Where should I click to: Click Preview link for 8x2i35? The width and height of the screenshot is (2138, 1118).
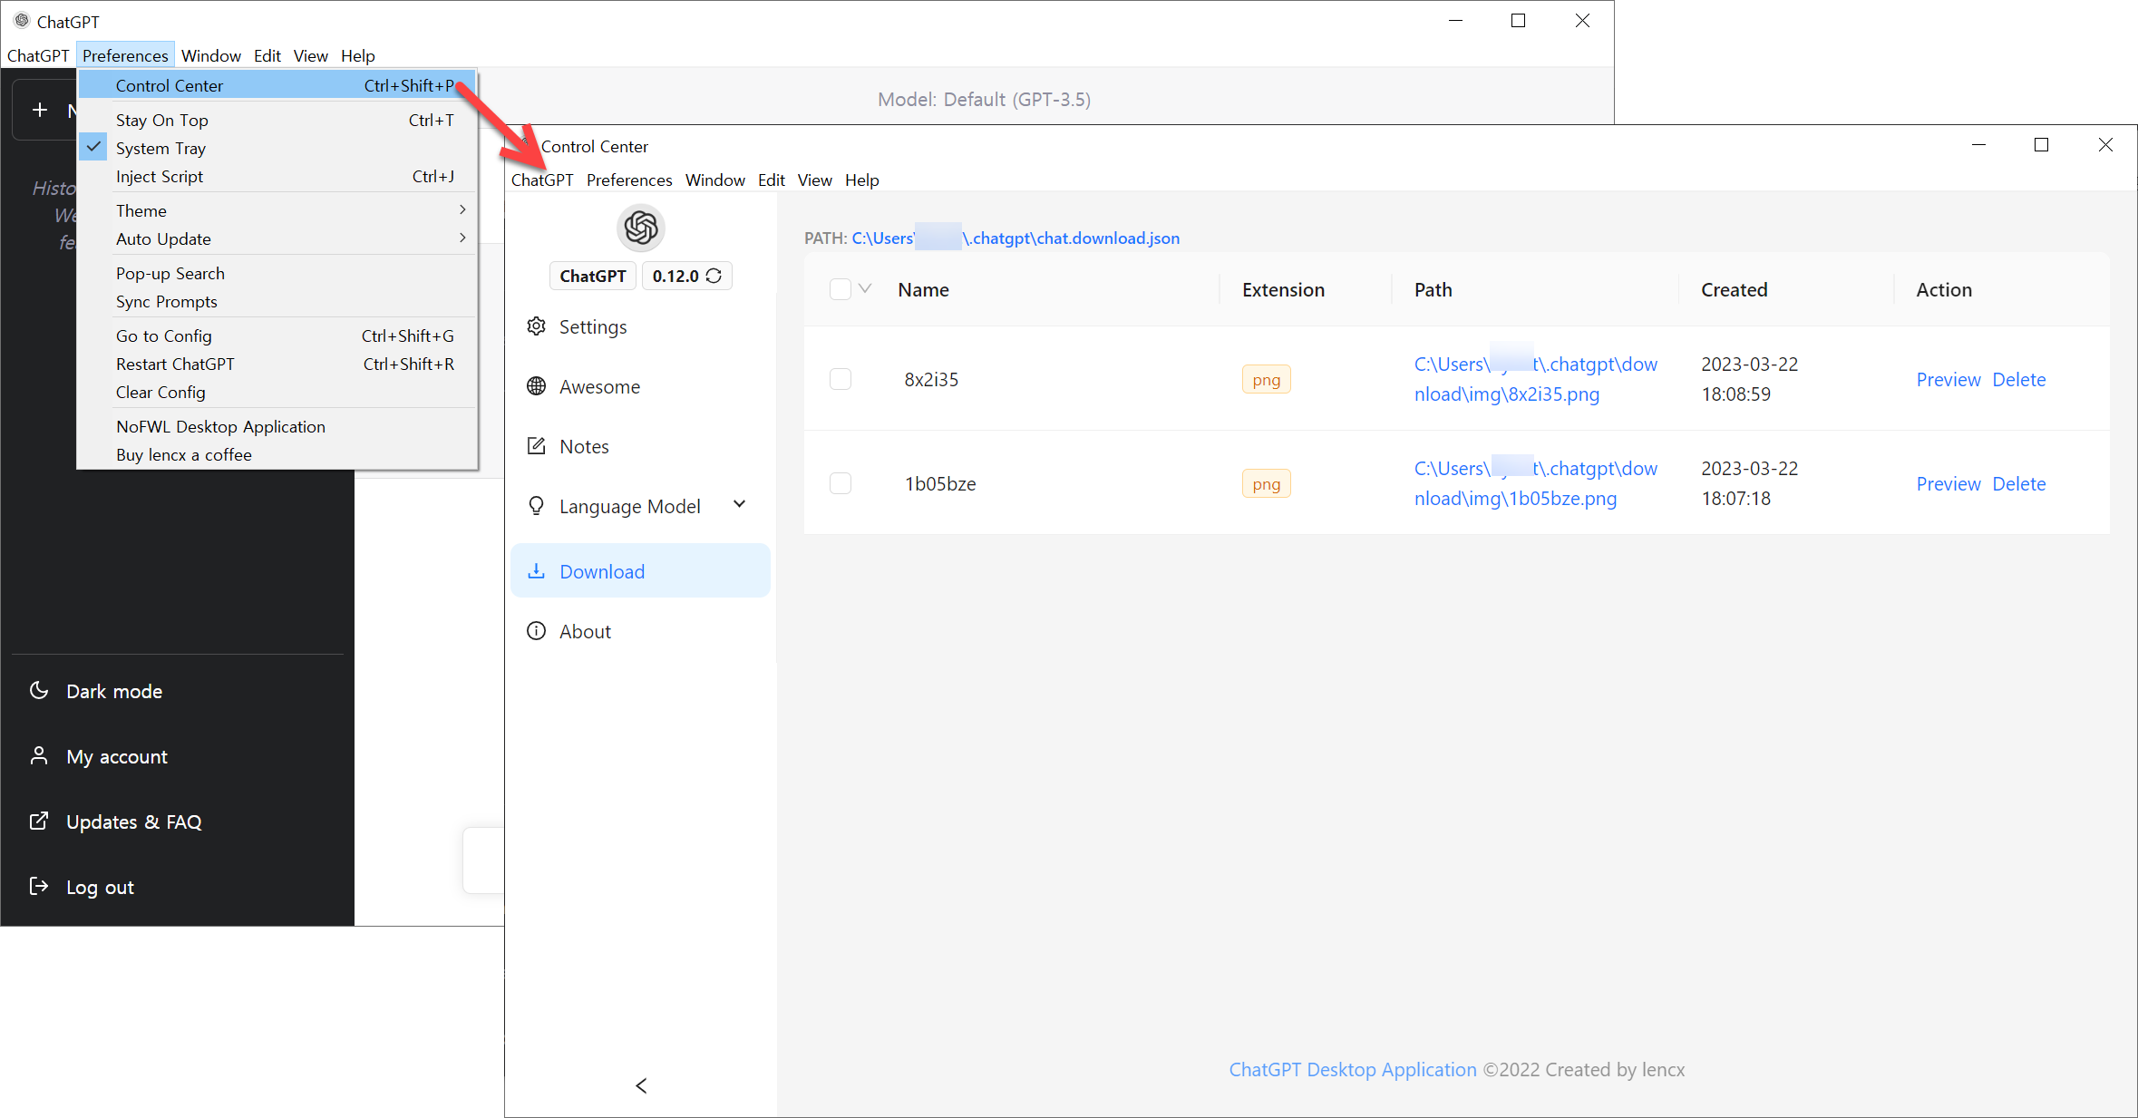[x=1948, y=379]
